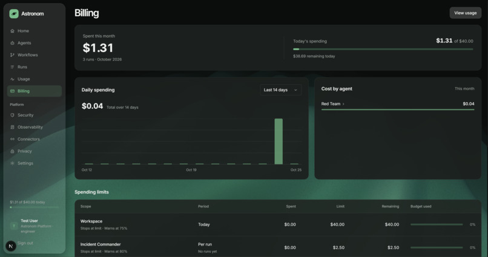This screenshot has height=257, width=488.
Task: Click the Privacy lock icon
Action: tap(13, 151)
